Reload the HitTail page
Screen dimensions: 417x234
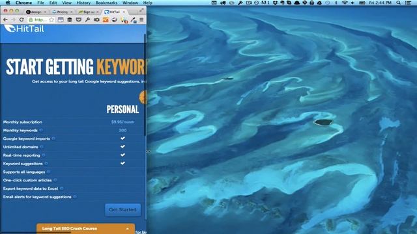(x=22, y=20)
